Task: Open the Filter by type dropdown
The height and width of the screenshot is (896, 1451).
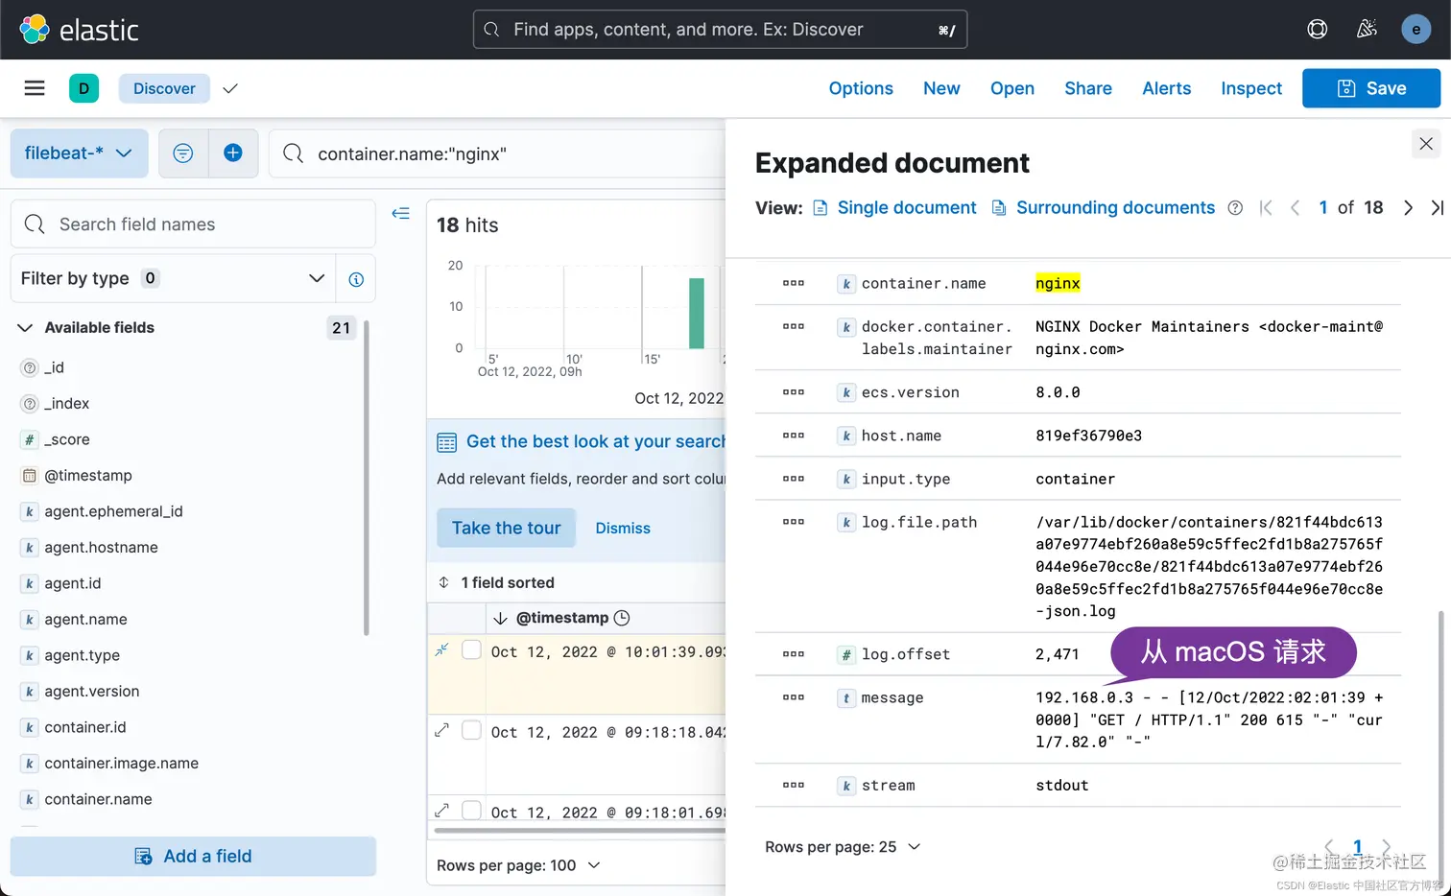Action: click(174, 278)
